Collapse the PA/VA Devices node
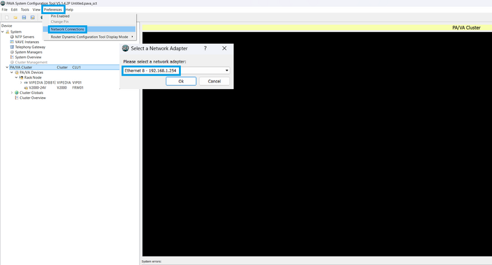Screen dimensions: 492x265 click(12, 73)
